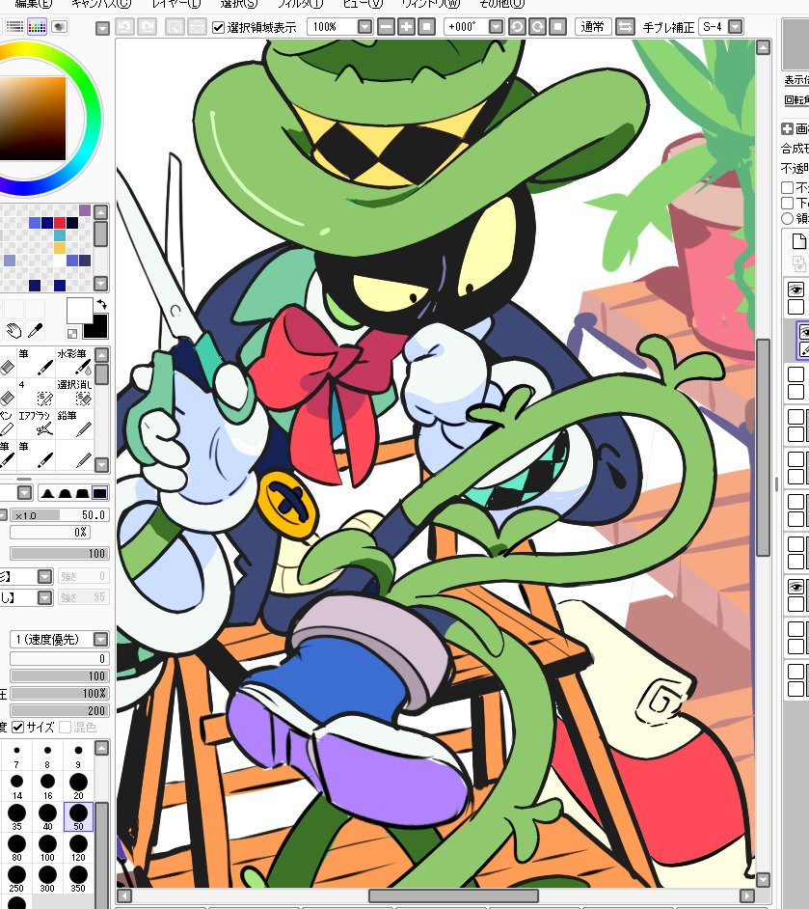Open the レイヤー (Layer) menu
The width and height of the screenshot is (809, 909).
(176, 4)
